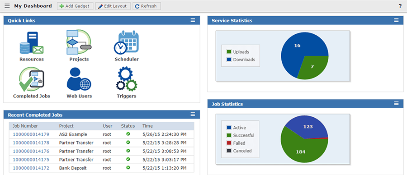Click the My Dashboard title
This screenshot has height=175, width=407.
(x=33, y=6)
